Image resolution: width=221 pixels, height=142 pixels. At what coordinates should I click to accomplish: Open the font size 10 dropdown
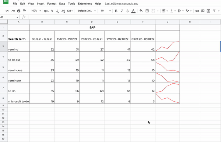[106, 11]
